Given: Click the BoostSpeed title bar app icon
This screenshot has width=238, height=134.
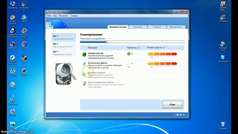Looking at the screenshot, I should point(47,12).
